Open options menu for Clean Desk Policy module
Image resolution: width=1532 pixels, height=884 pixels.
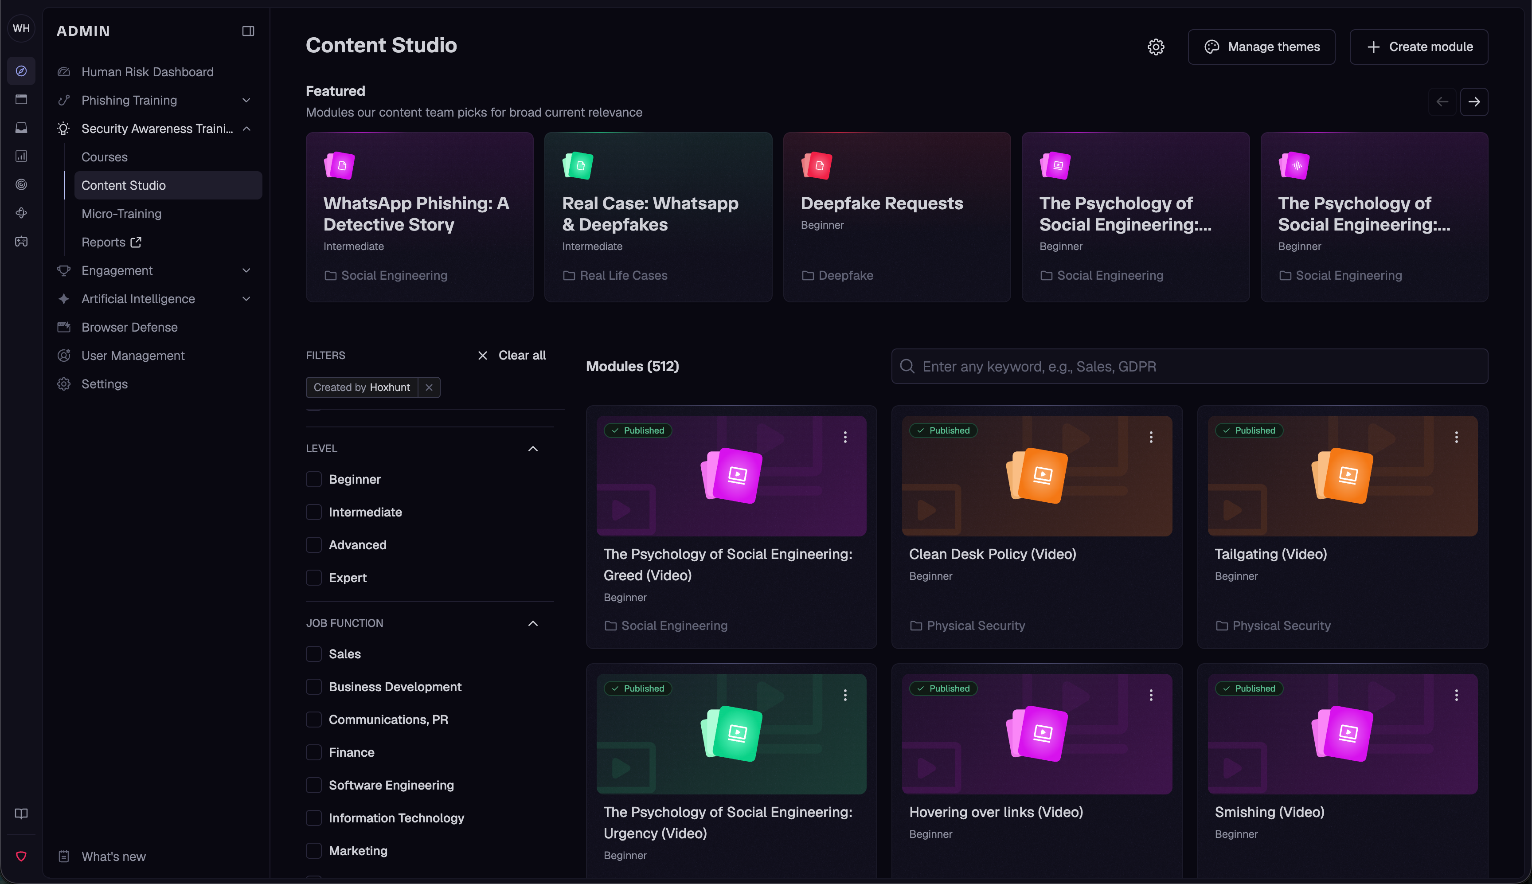point(1151,437)
